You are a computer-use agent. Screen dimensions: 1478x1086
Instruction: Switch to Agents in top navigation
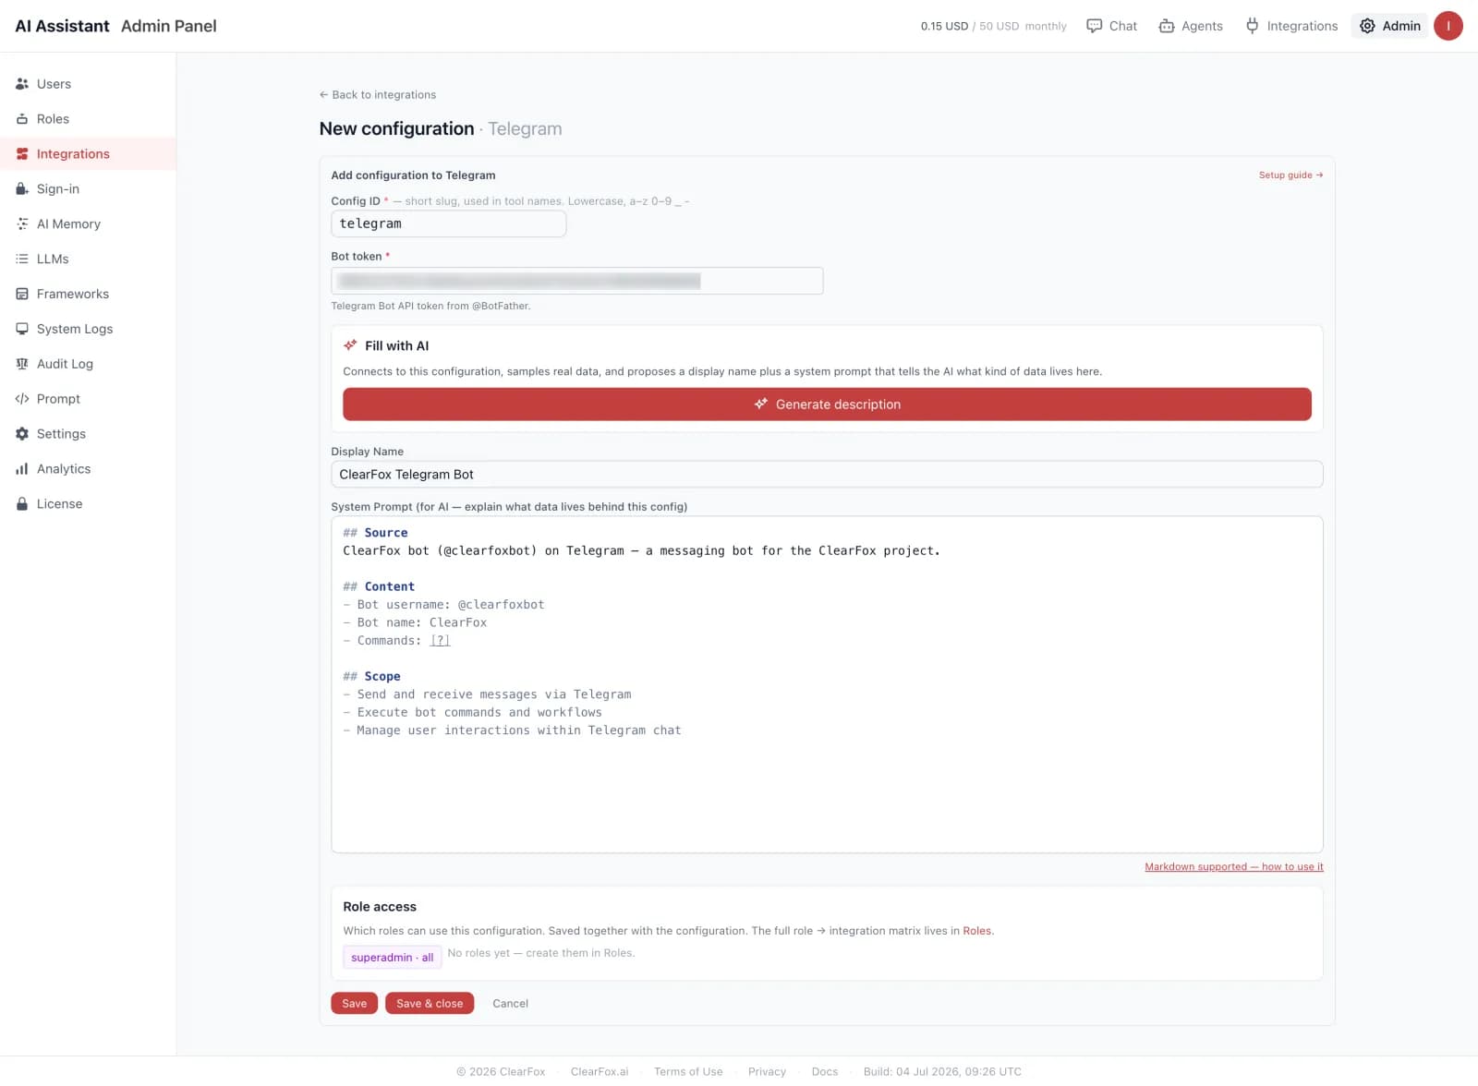[1191, 26]
